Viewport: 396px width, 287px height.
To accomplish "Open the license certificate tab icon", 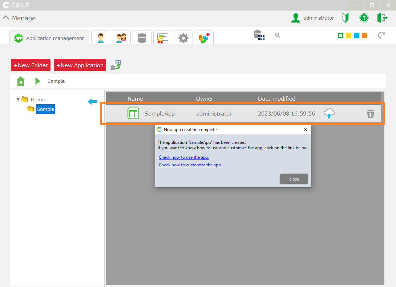I will (163, 38).
